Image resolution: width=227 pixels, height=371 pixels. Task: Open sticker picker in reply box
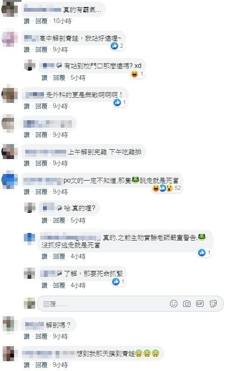(x=213, y=304)
